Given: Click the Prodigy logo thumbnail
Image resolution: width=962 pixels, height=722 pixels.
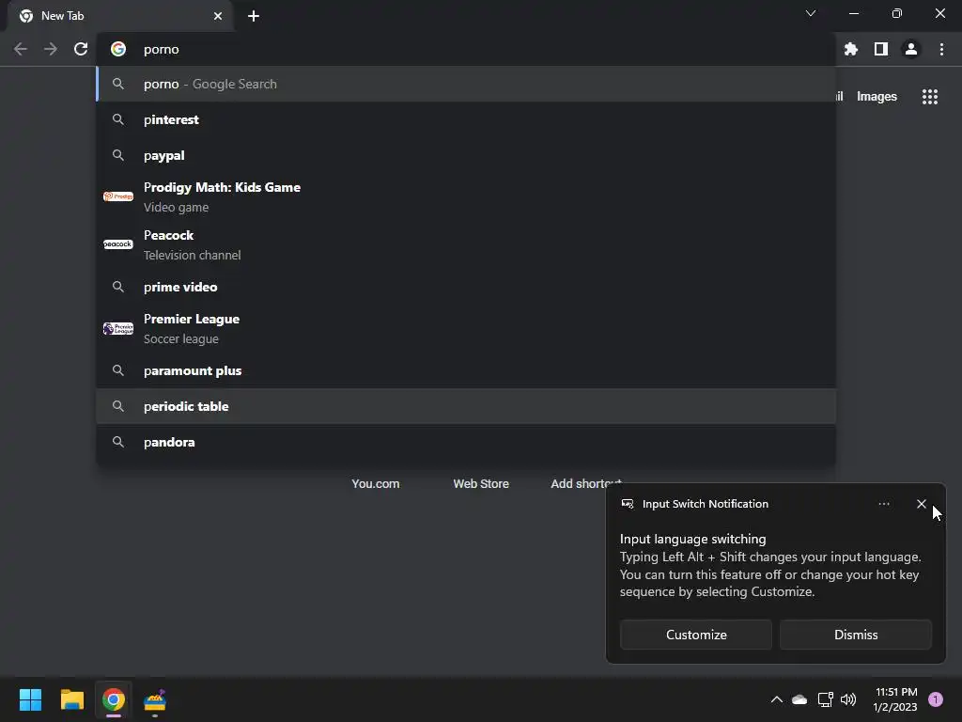Looking at the screenshot, I should (x=118, y=196).
